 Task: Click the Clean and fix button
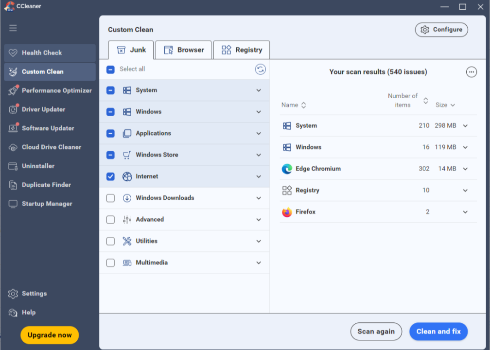pyautogui.click(x=438, y=332)
